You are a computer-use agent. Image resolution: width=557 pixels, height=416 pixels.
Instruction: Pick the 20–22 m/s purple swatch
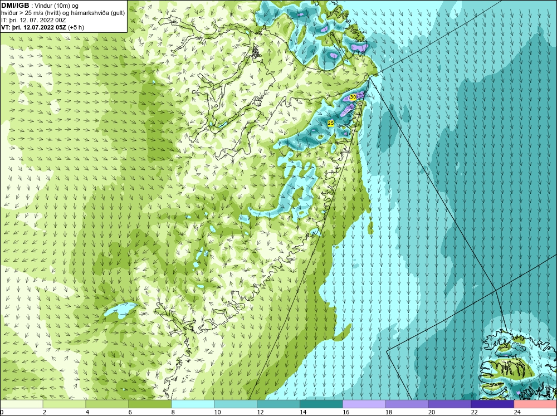coord(449,404)
